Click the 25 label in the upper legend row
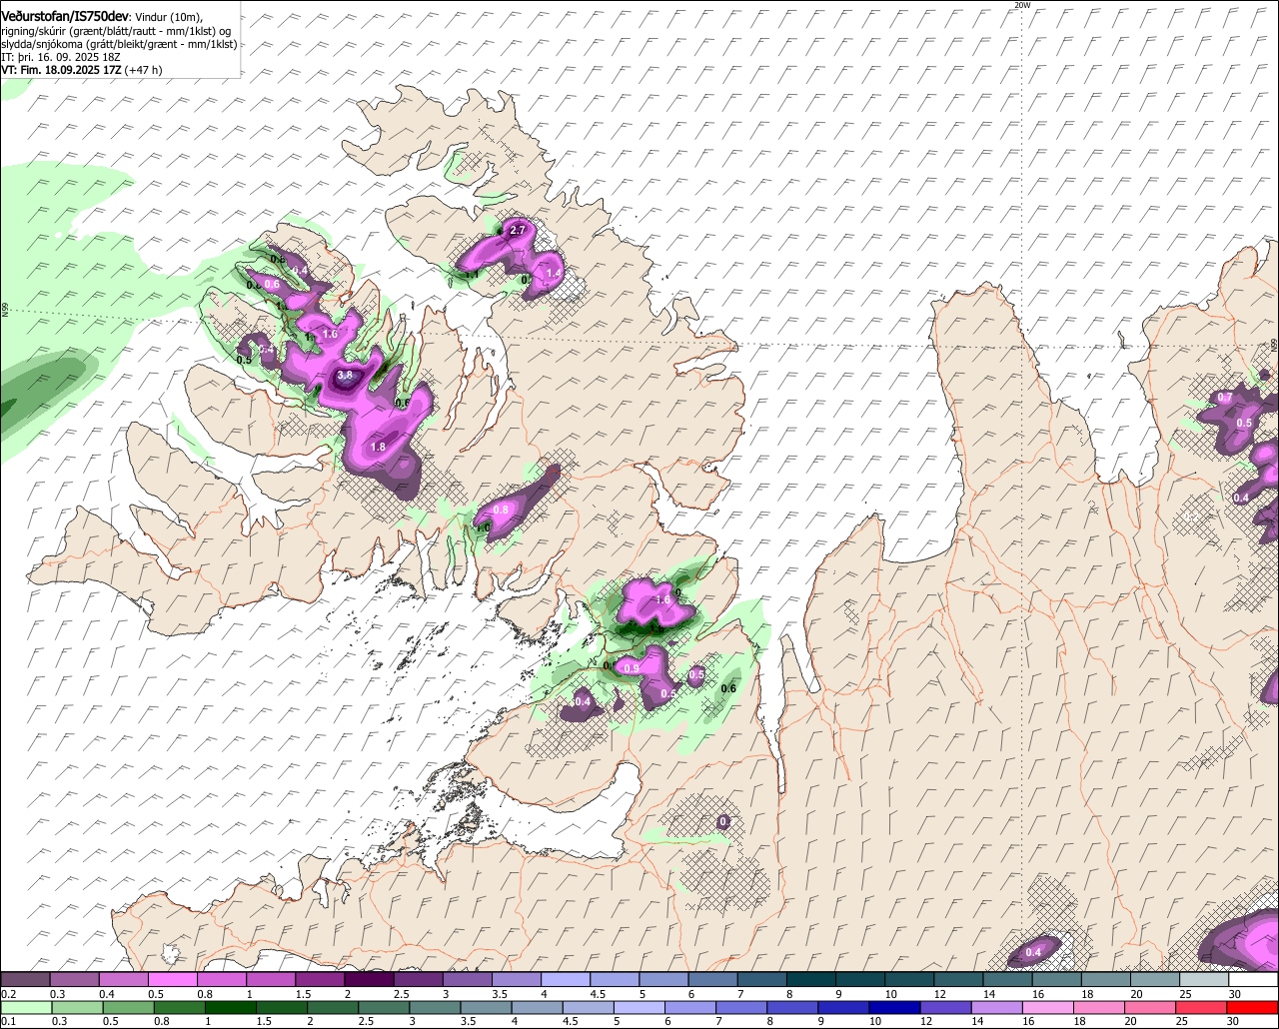The width and height of the screenshot is (1279, 1029). [x=1186, y=994]
